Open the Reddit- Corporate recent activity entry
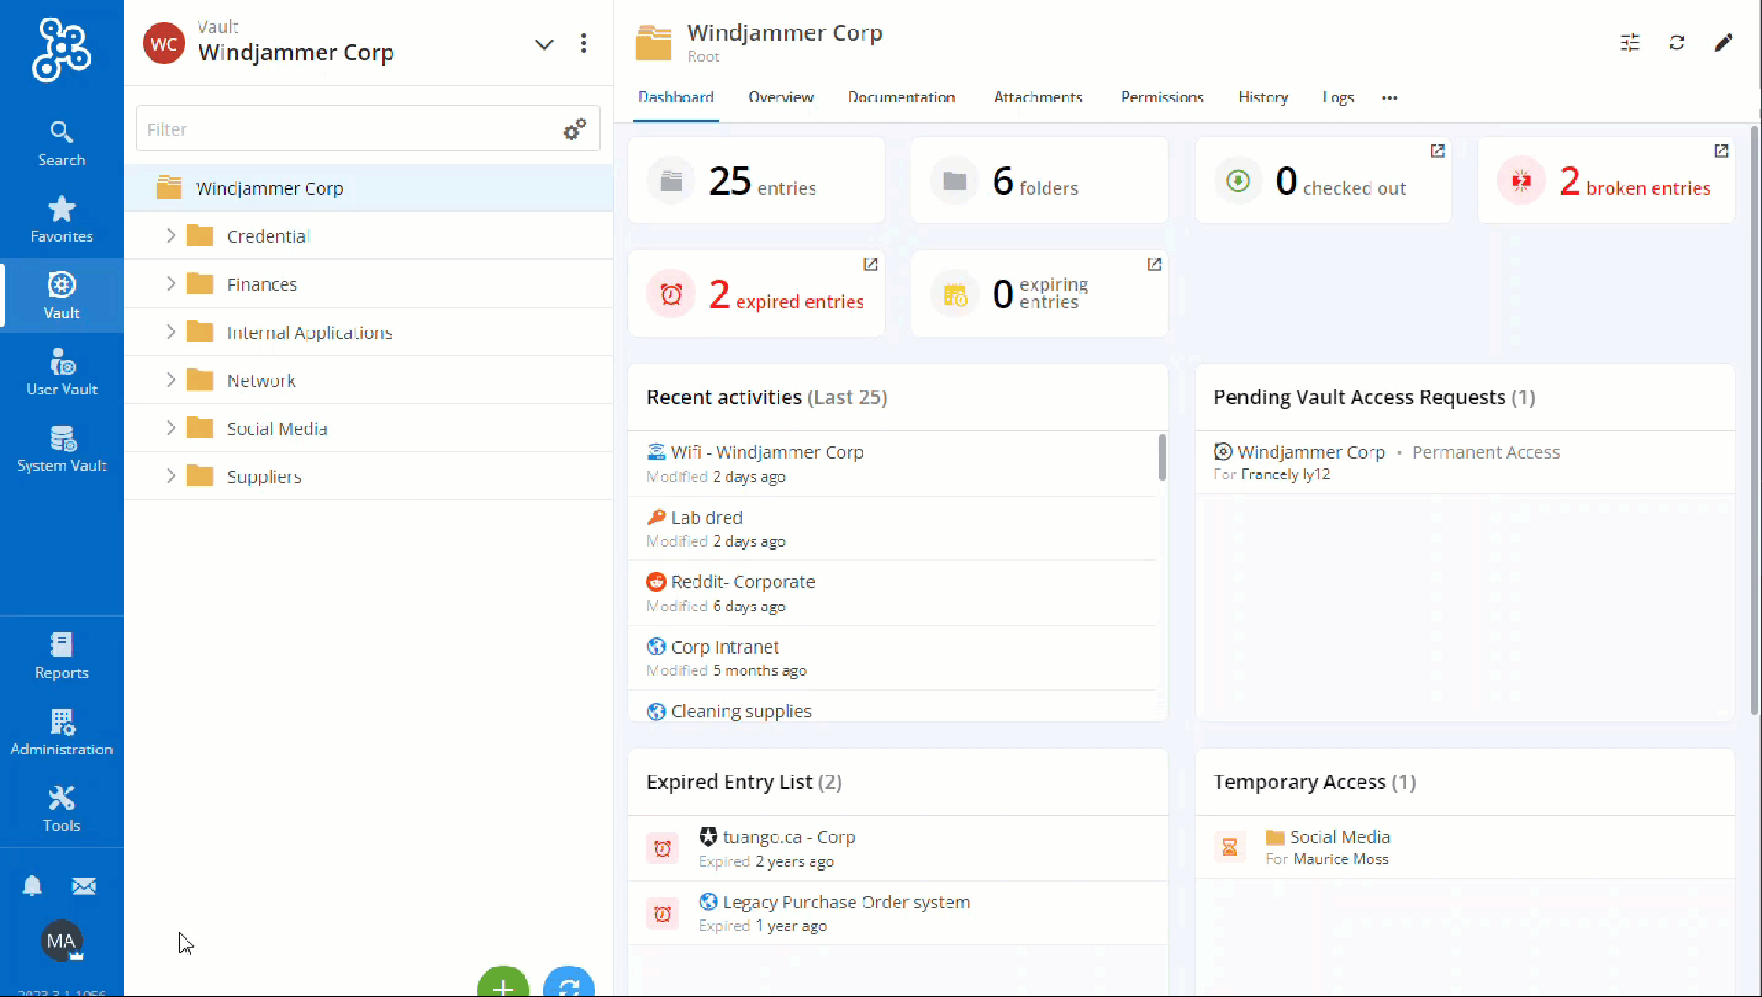This screenshot has height=997, width=1762. click(x=742, y=583)
